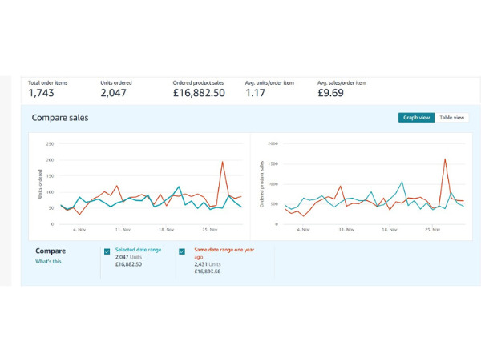Click the Compare sales heading
The image size is (481, 362).
pos(60,118)
